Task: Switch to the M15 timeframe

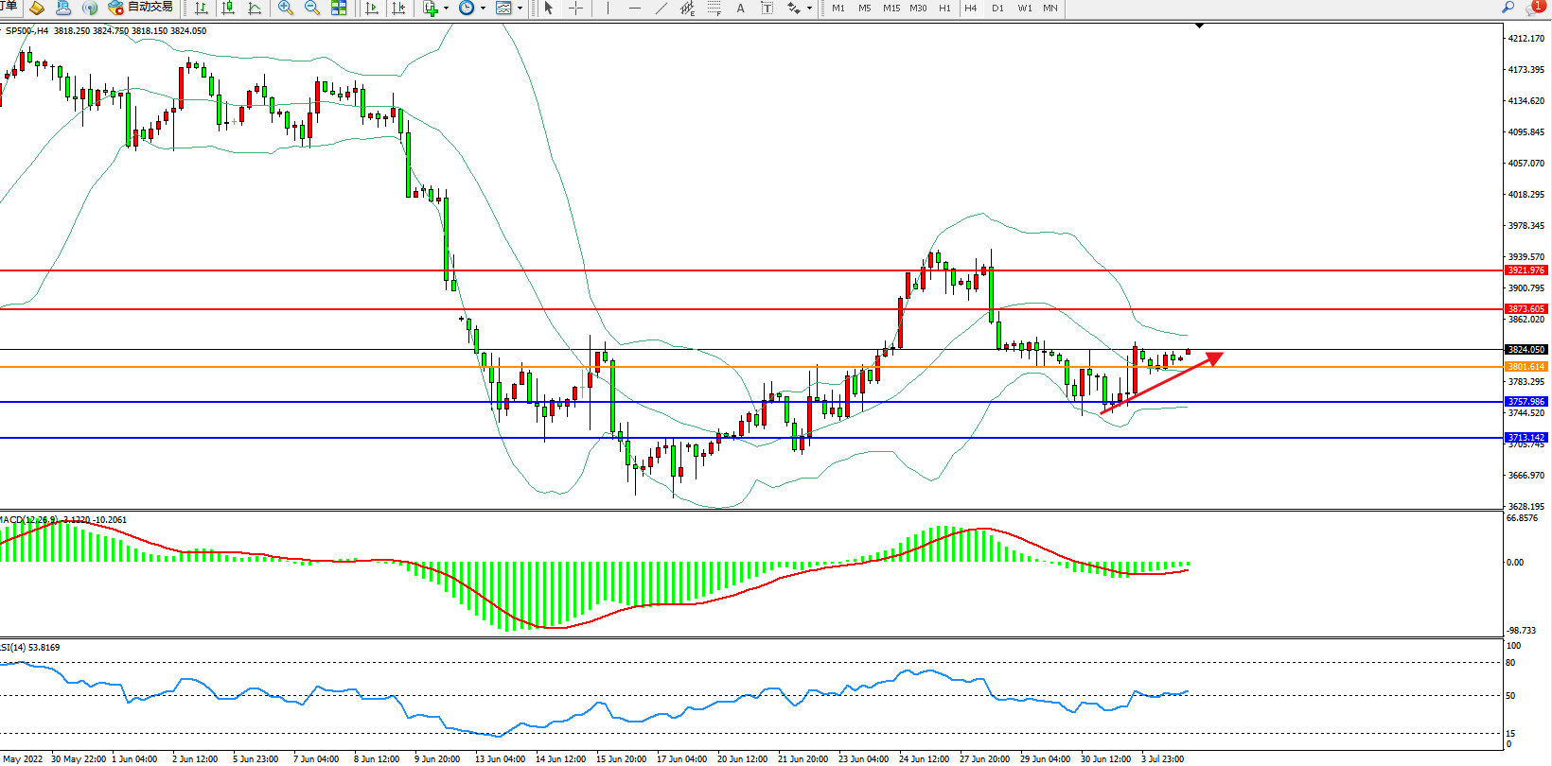Action: tap(891, 9)
